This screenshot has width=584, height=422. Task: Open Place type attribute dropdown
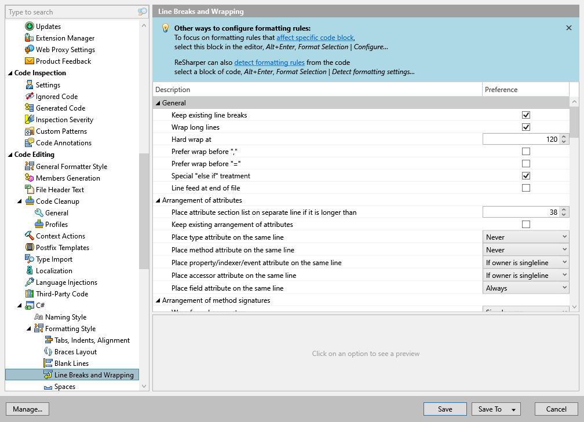526,237
